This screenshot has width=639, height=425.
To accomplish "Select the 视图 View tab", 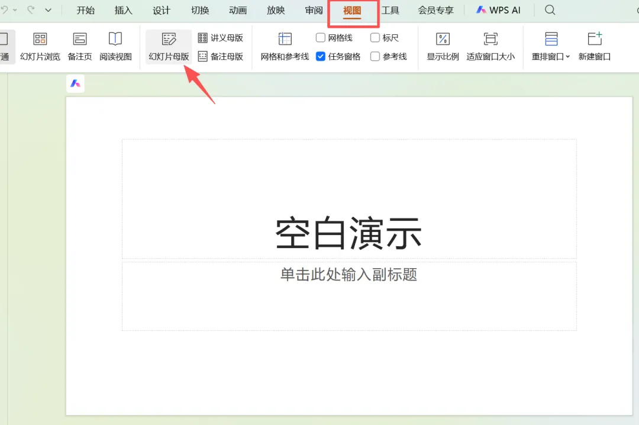I will pos(352,10).
